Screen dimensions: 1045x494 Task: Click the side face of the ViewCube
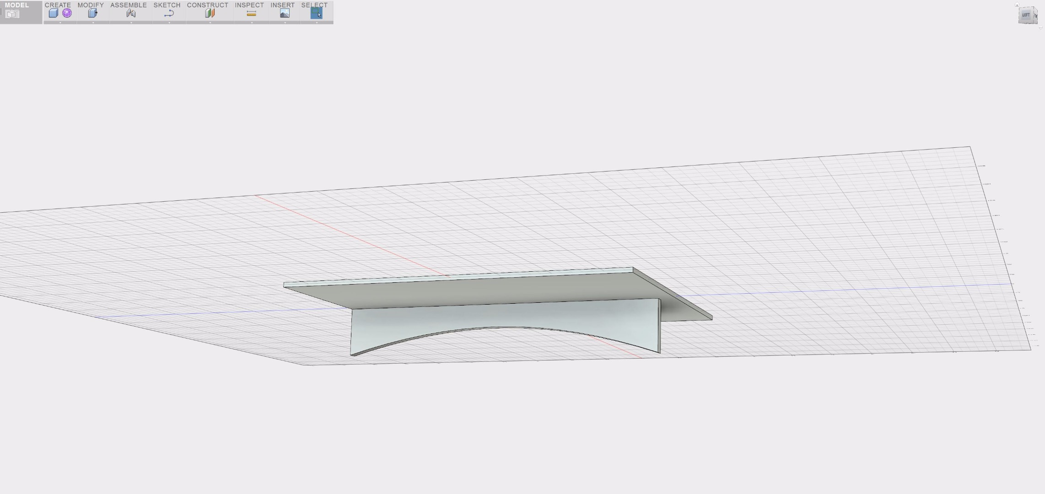point(1035,16)
